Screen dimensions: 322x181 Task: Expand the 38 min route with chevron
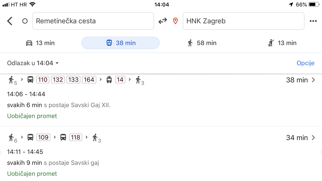(x=313, y=80)
